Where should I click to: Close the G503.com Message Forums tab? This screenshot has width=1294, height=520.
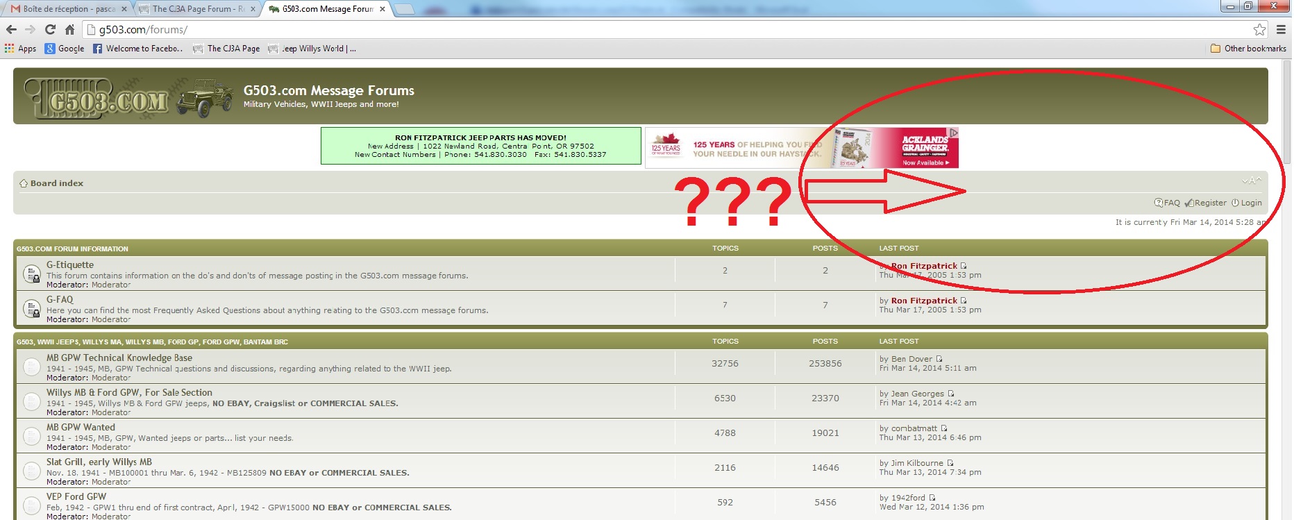click(x=383, y=9)
